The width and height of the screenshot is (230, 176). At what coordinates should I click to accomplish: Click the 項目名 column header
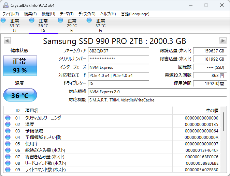click(x=98, y=110)
